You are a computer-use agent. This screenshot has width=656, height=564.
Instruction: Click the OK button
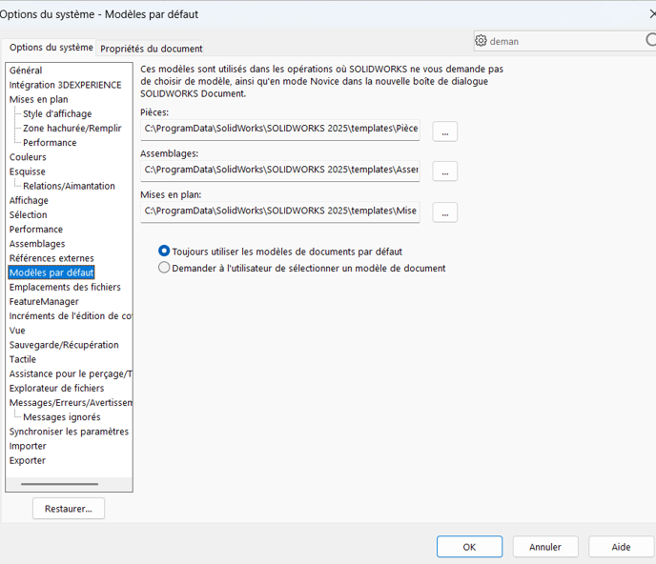469,547
